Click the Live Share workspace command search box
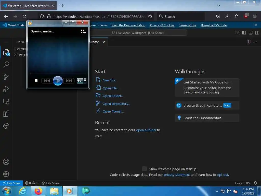Viewport: 261px width, 196px height. 138,33
